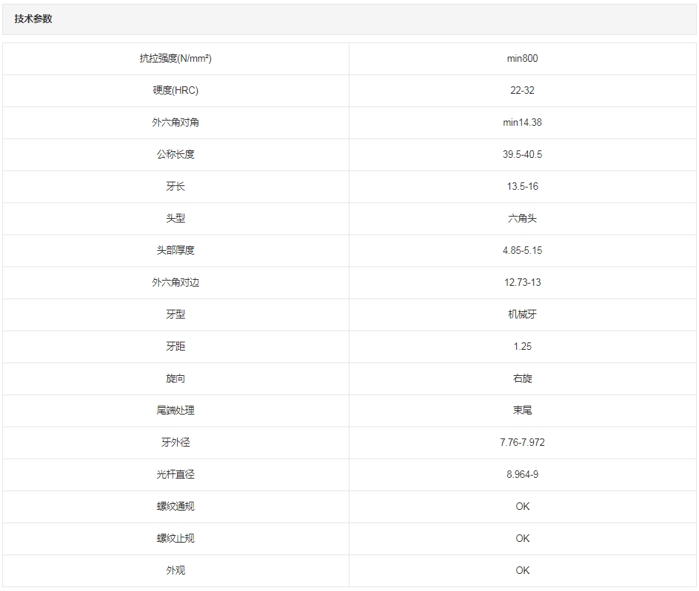This screenshot has width=699, height=591.
Task: Click the 技术参数 section header
Action: click(x=33, y=19)
